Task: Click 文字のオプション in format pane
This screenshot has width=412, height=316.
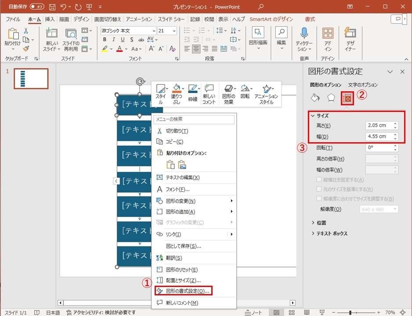Action: 362,85
